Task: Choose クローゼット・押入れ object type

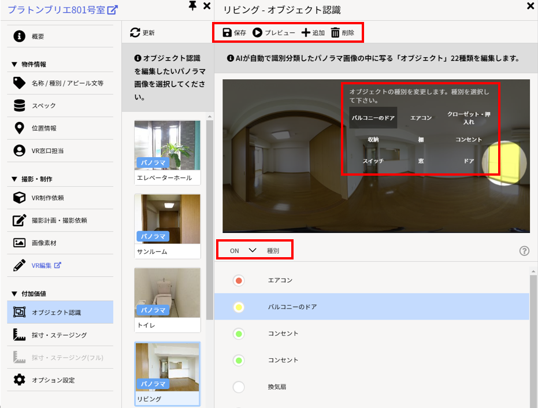Action: tap(469, 118)
